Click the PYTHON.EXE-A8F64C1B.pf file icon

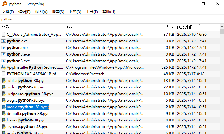coord(3,74)
